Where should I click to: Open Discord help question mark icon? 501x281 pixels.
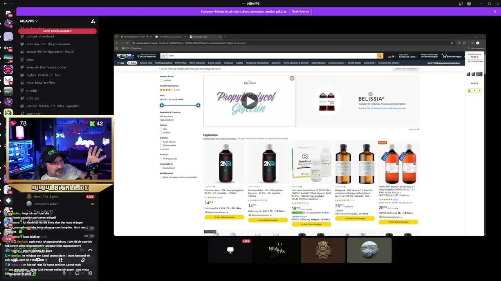(x=469, y=4)
